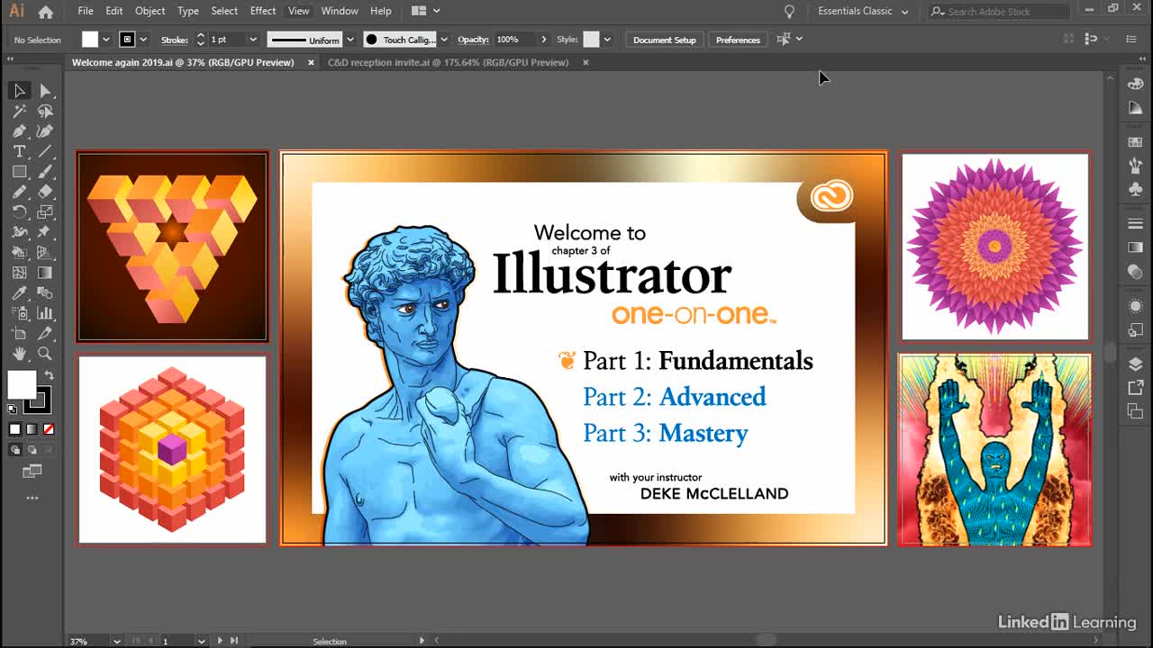Open fill color dropdown in control bar
This screenshot has width=1153, height=648.
pyautogui.click(x=106, y=40)
